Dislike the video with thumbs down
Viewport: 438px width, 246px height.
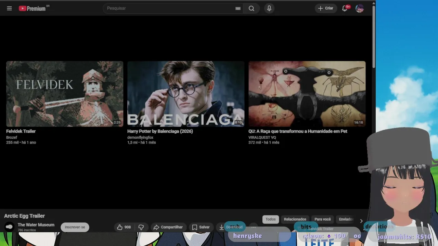coord(141,227)
